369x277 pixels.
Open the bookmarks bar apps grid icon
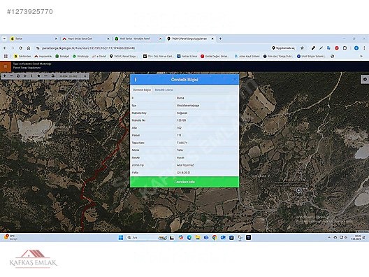(x=6, y=56)
